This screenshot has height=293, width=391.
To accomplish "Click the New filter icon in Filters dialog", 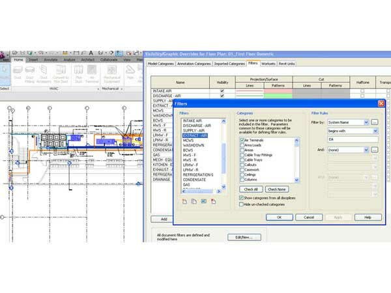I will [x=184, y=201].
